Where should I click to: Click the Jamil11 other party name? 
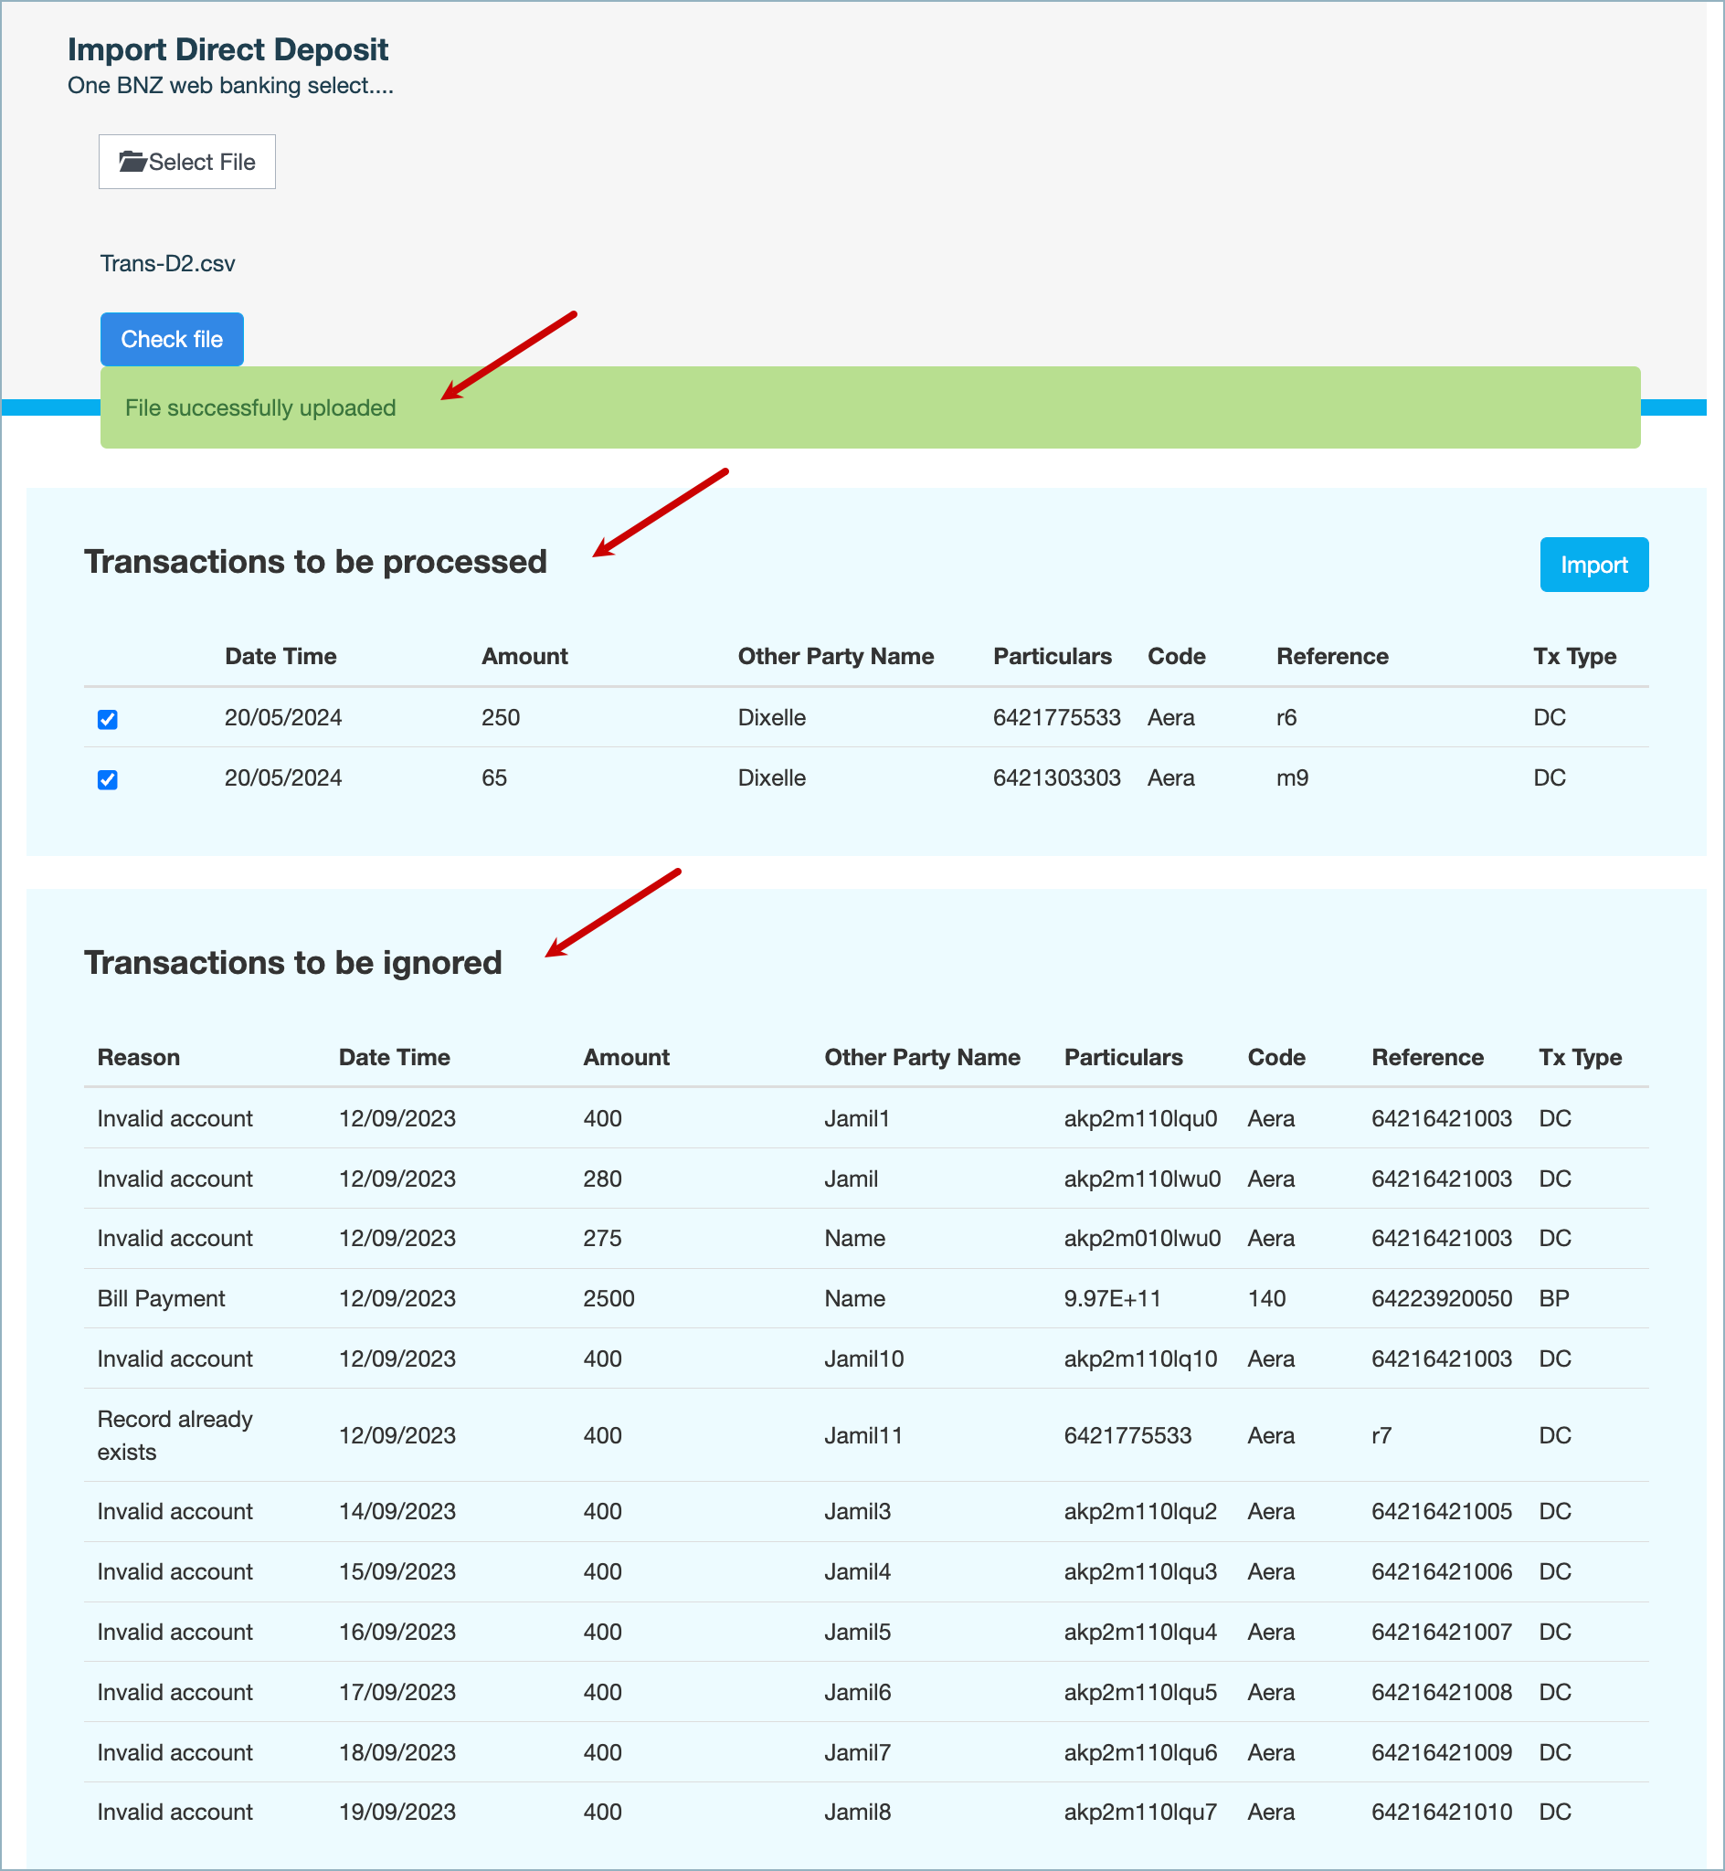862,1435
